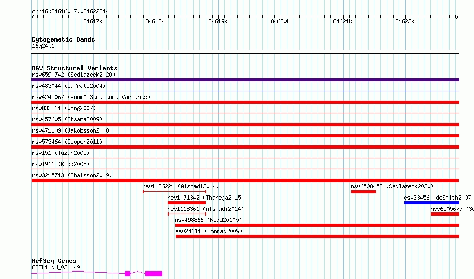Open variant nsv1071342 (Thareja2015) label
474x279 pixels.
206,198
